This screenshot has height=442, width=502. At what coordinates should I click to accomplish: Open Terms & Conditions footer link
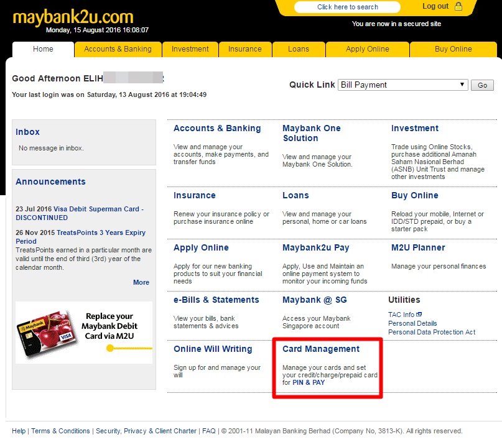click(x=60, y=431)
